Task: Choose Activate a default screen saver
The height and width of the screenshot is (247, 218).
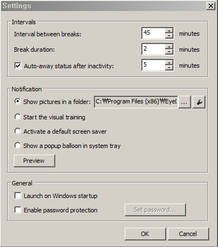Action: tap(18, 131)
